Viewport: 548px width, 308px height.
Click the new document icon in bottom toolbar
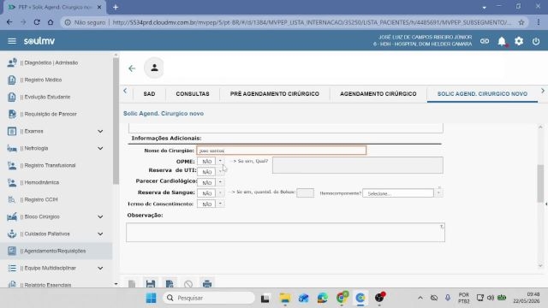[132, 283]
